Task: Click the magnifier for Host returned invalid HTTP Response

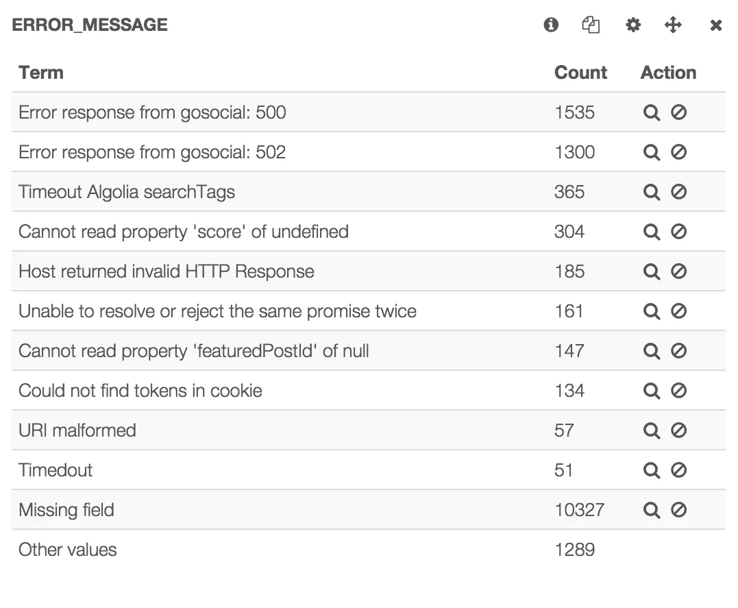Action: click(652, 271)
